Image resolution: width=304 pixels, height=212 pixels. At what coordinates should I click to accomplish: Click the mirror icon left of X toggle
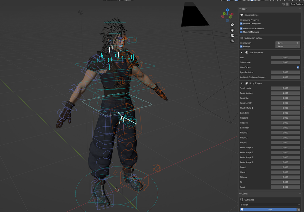(x=284, y=4)
